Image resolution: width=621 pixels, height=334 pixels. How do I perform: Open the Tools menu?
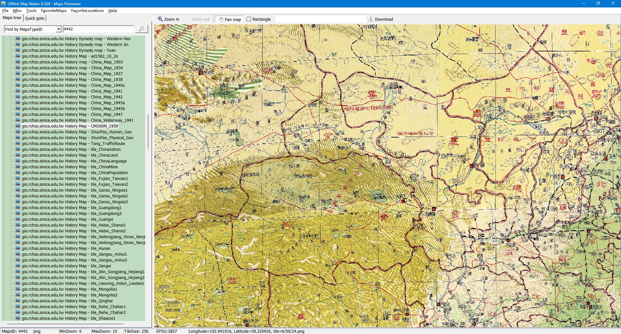click(31, 11)
